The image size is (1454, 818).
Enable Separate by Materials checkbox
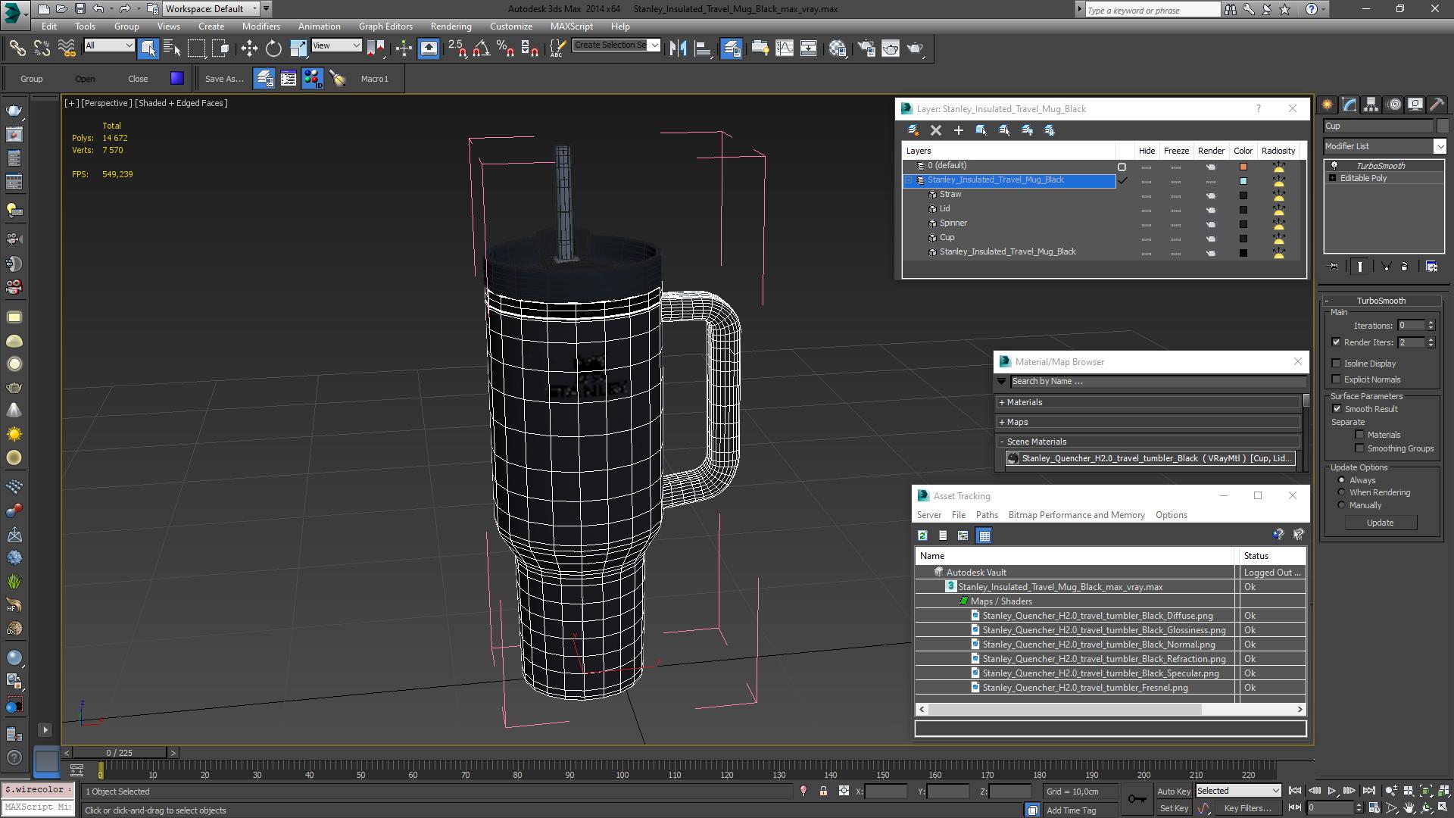point(1360,435)
